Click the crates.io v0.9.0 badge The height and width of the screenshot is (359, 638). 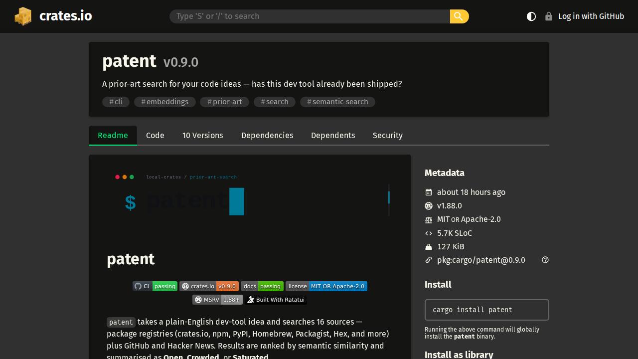pos(209,286)
